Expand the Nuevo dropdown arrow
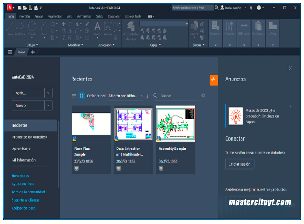304x224 pixels. tap(48, 105)
